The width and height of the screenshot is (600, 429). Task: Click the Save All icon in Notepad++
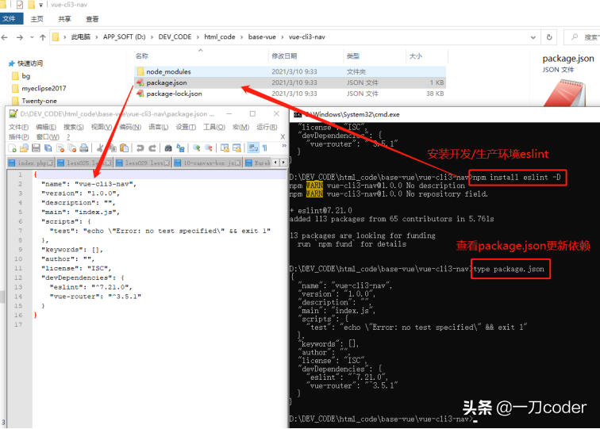pos(48,148)
